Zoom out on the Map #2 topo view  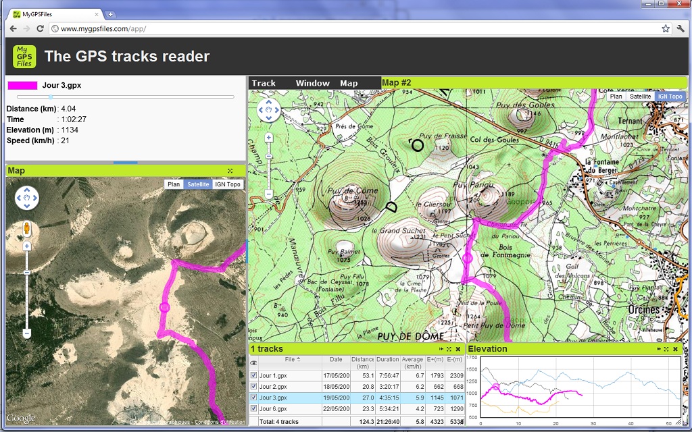click(x=269, y=194)
